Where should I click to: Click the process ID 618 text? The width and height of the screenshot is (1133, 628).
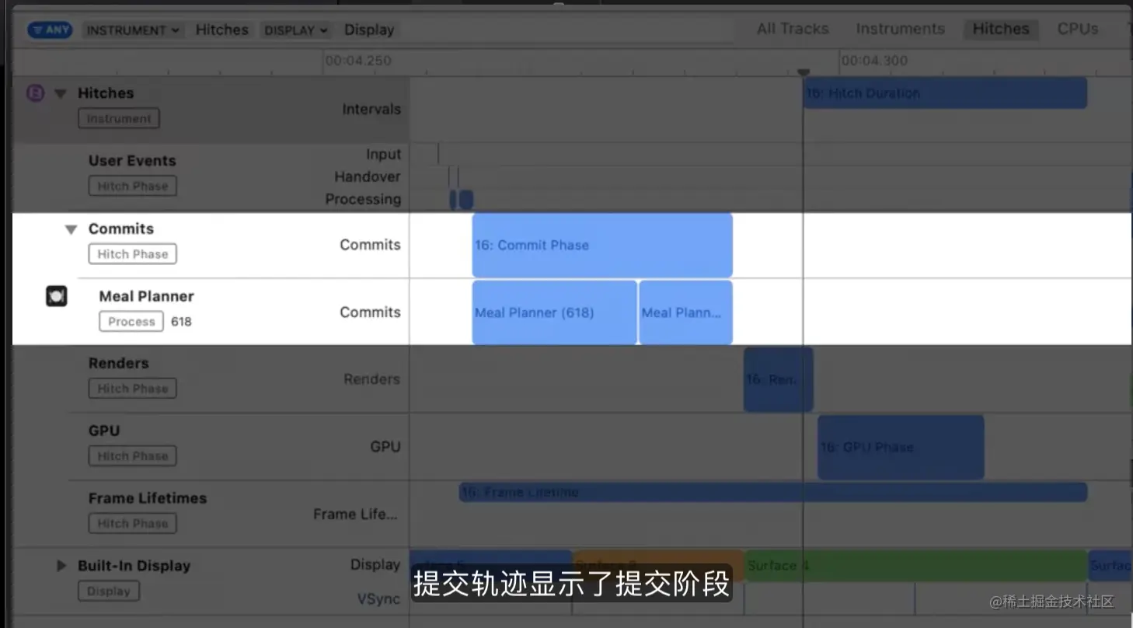(181, 322)
